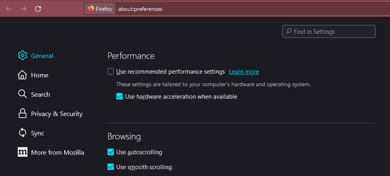Click the Firefox logo in address bar
This screenshot has height=176, width=390.
pos(91,8)
